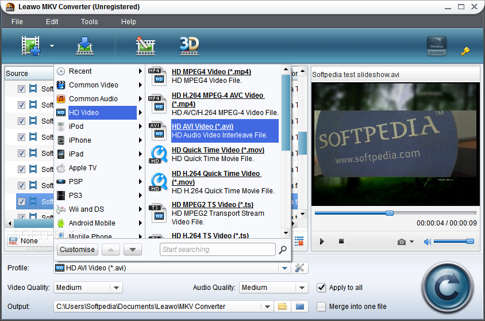Viewport: 485px width, 321px height.
Task: Click the download video toolbar icon
Action: [x=84, y=46]
